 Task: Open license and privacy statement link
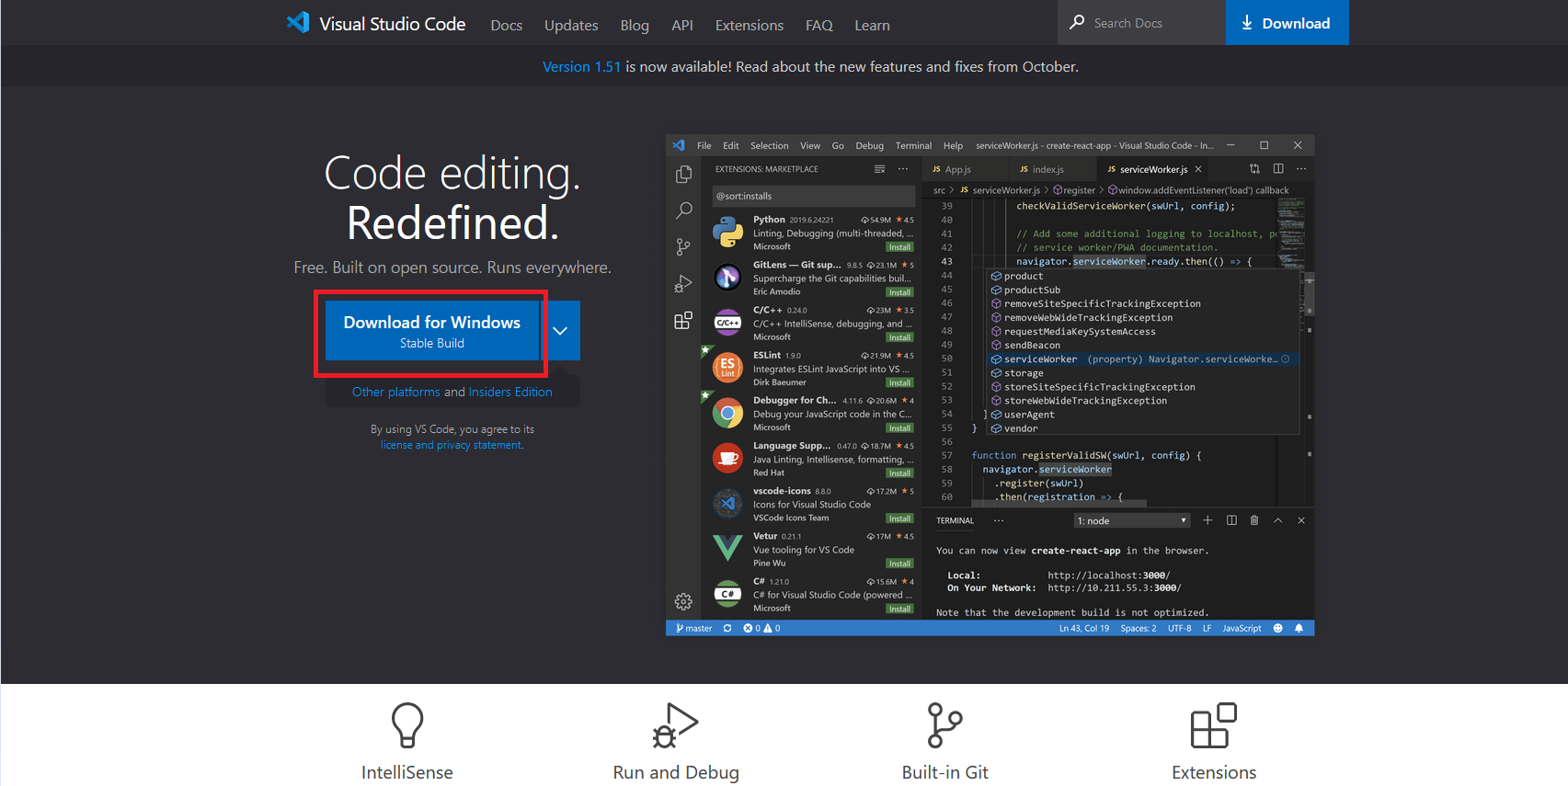pos(452,445)
